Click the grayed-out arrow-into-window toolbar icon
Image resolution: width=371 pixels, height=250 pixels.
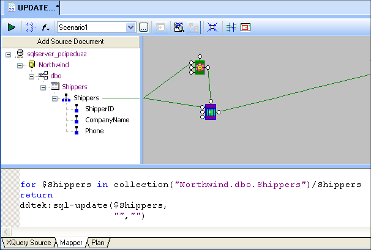click(x=160, y=28)
